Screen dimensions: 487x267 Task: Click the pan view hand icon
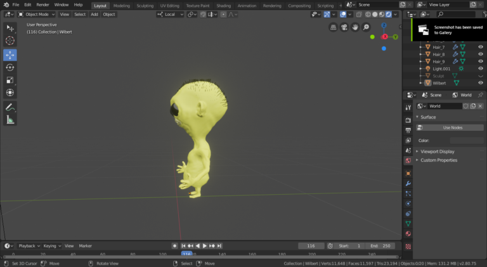tap(355, 27)
